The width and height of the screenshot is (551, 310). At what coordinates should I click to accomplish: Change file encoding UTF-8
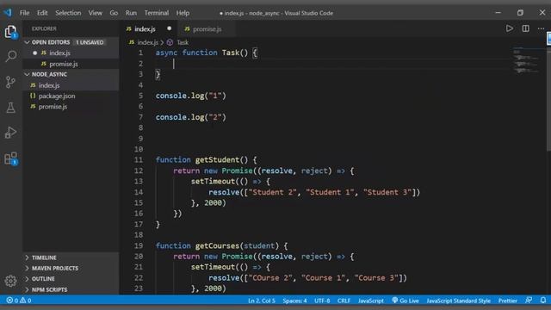click(x=322, y=301)
